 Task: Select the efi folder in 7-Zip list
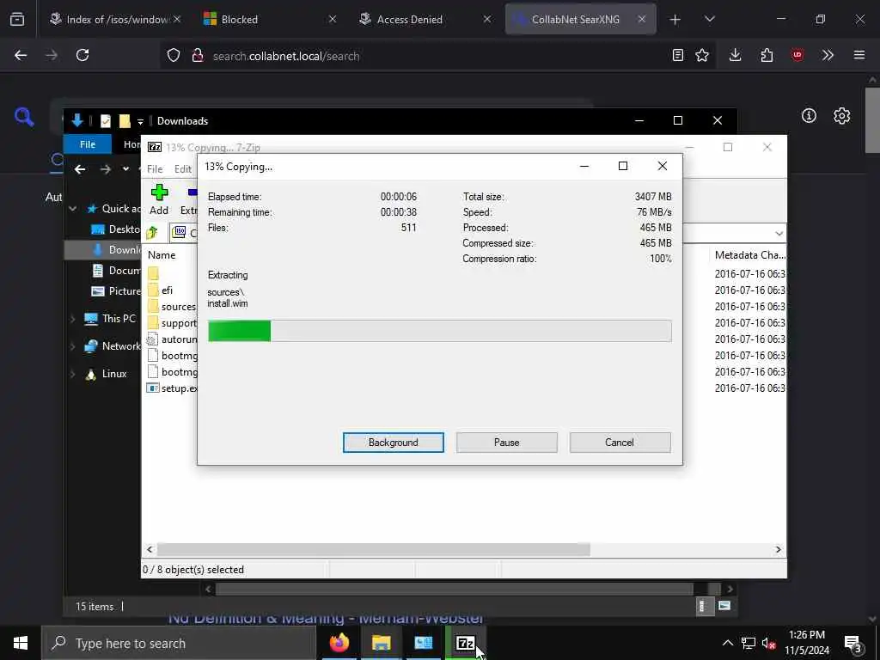[168, 290]
